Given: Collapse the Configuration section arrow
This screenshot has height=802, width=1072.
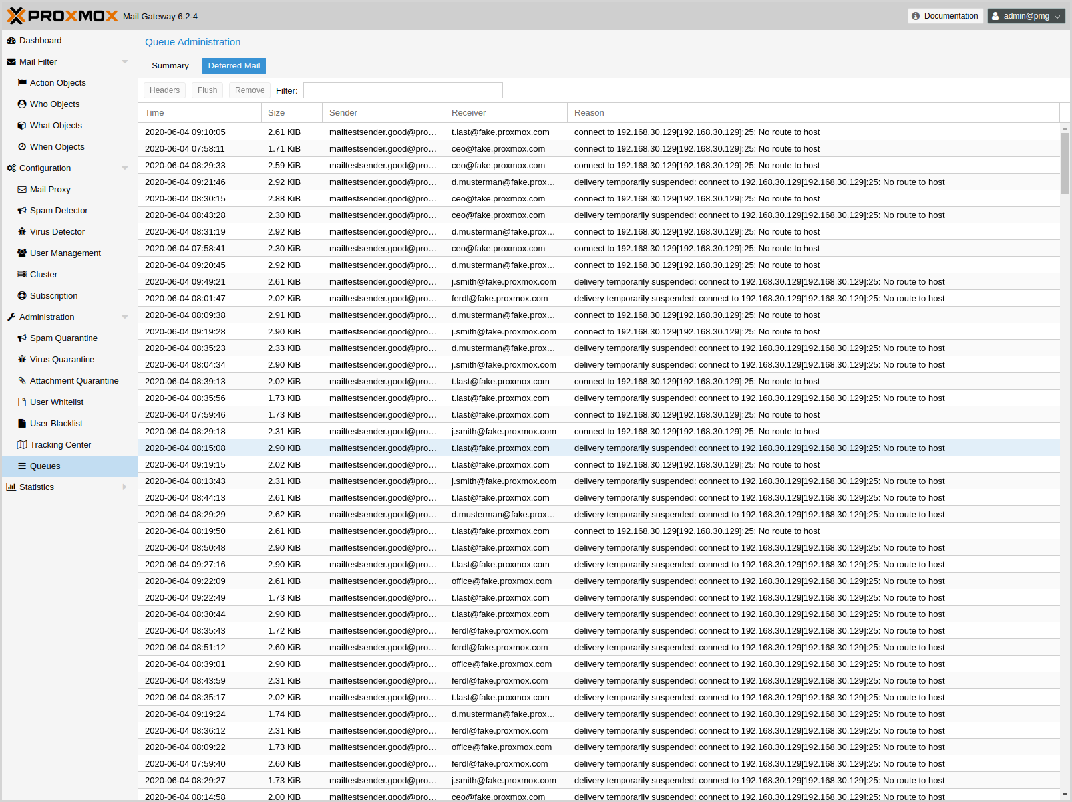Looking at the screenshot, I should click(125, 168).
